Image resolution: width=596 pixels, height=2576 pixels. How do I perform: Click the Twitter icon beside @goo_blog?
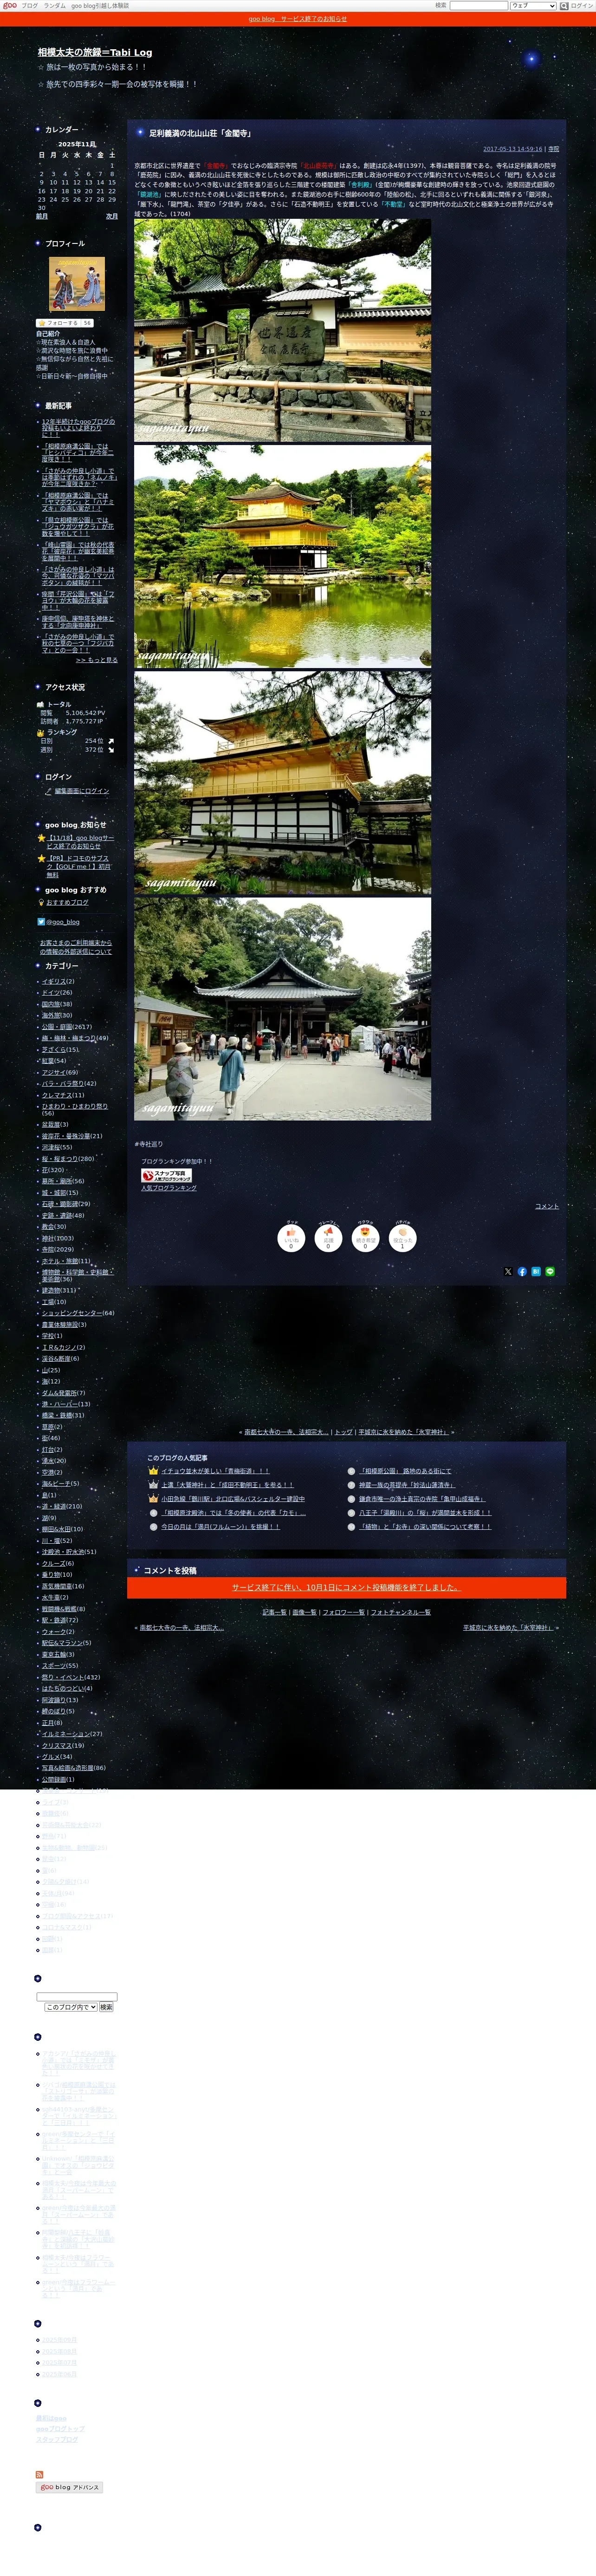[41, 922]
